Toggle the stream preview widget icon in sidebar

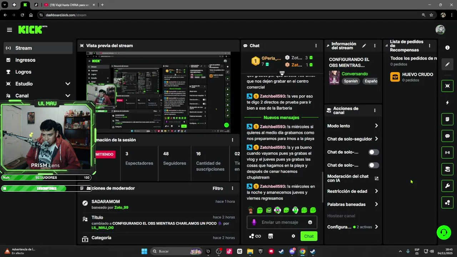(447, 86)
